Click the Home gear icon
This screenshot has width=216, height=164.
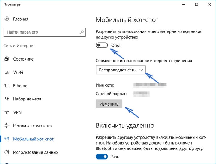[x=7, y=19]
